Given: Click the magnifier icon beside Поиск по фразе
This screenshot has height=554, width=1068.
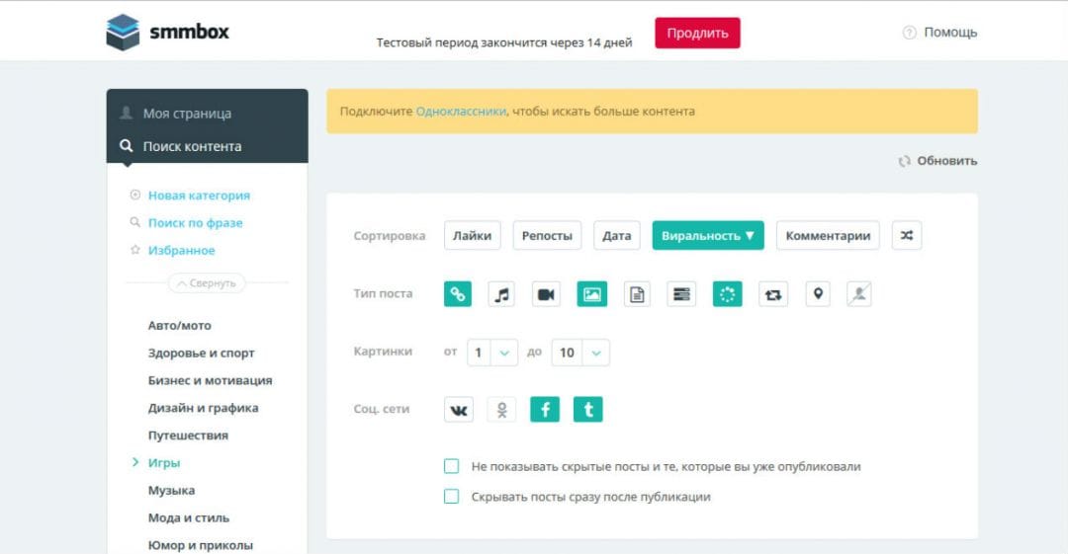Looking at the screenshot, I should pyautogui.click(x=134, y=222).
